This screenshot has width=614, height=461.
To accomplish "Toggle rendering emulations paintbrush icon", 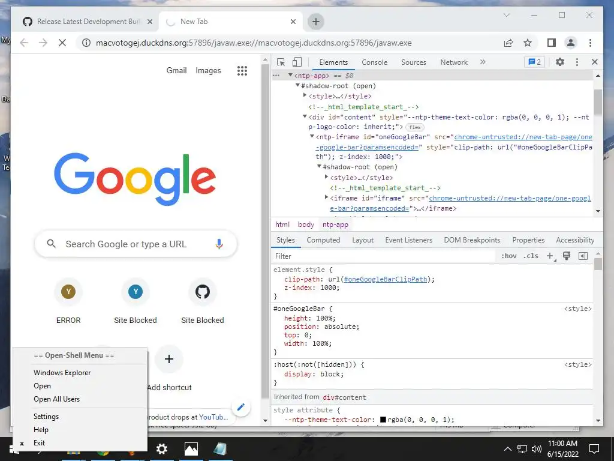I will [567, 256].
